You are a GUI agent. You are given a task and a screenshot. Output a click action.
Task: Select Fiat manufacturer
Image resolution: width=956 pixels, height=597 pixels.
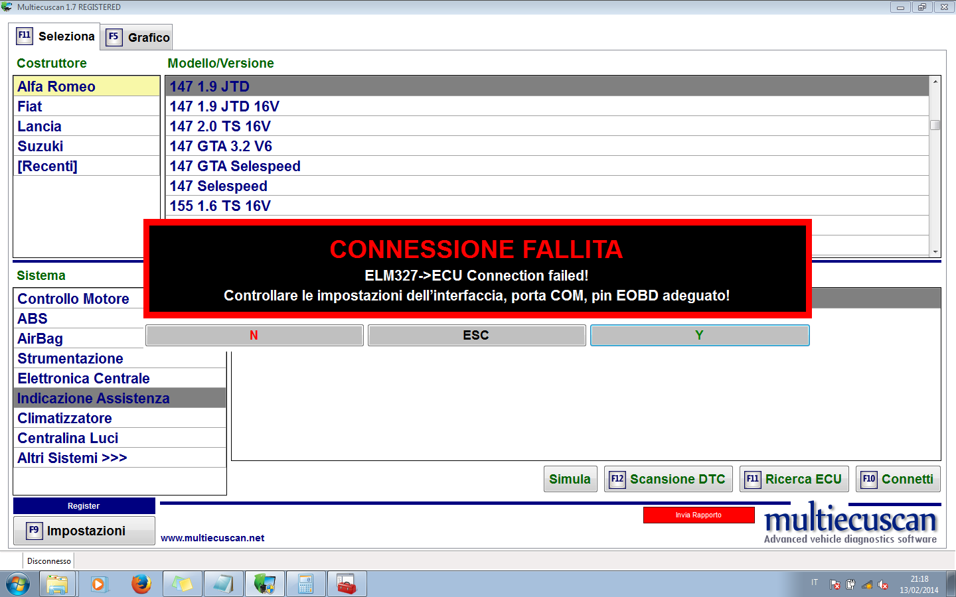[86, 106]
